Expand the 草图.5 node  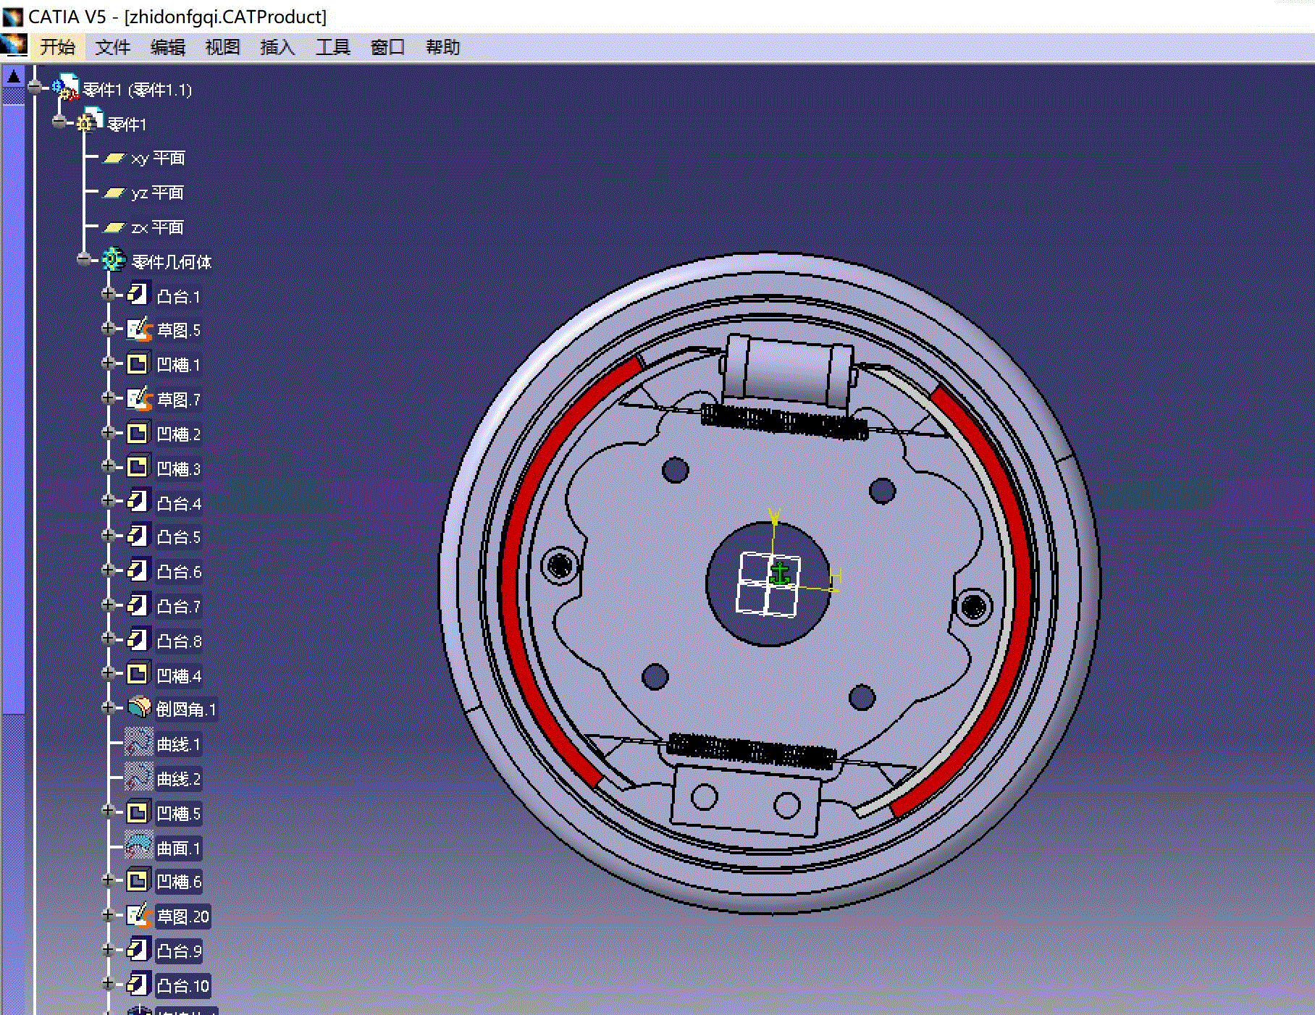109,329
